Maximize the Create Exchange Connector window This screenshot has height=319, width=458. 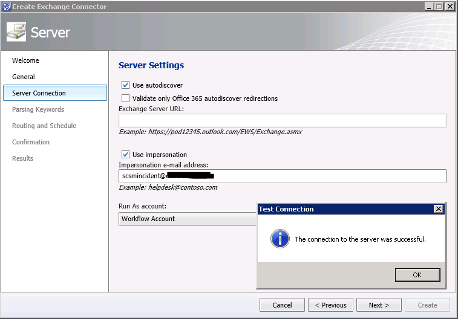439,7
